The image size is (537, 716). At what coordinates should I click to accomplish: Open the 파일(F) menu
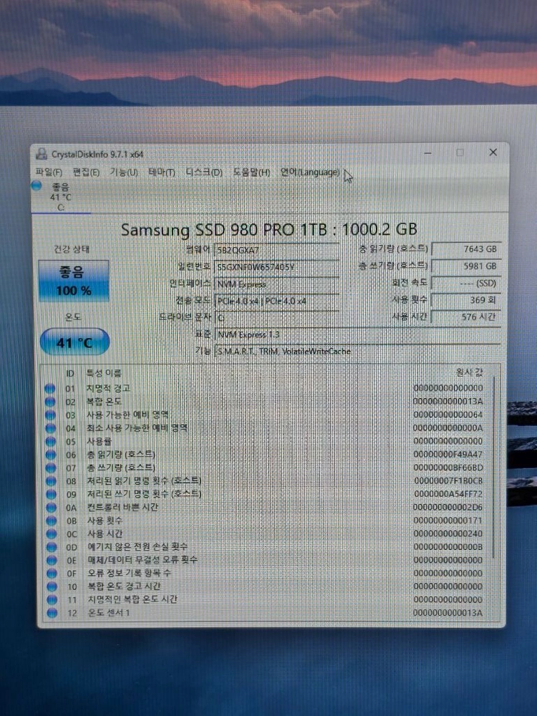[49, 172]
